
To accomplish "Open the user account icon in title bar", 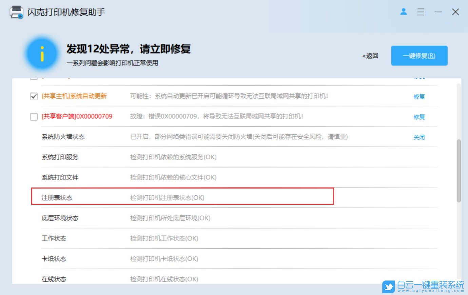I will point(403,12).
